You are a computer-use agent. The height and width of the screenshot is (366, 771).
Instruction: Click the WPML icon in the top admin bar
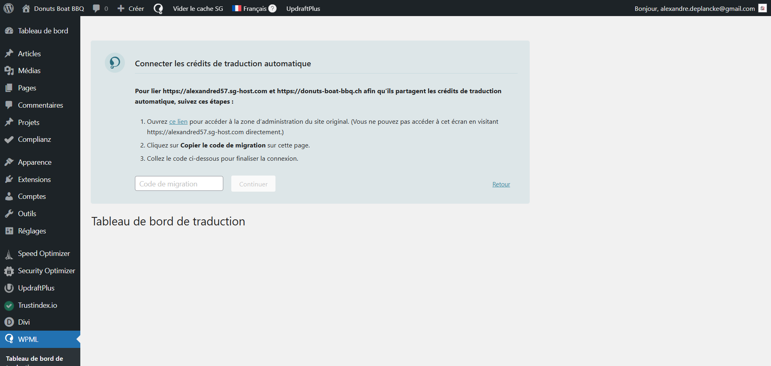(x=158, y=8)
